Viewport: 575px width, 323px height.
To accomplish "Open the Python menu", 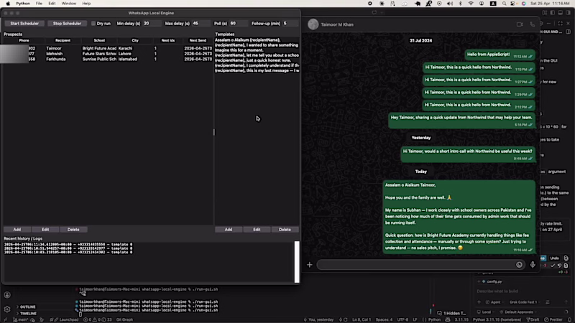I will point(23,4).
